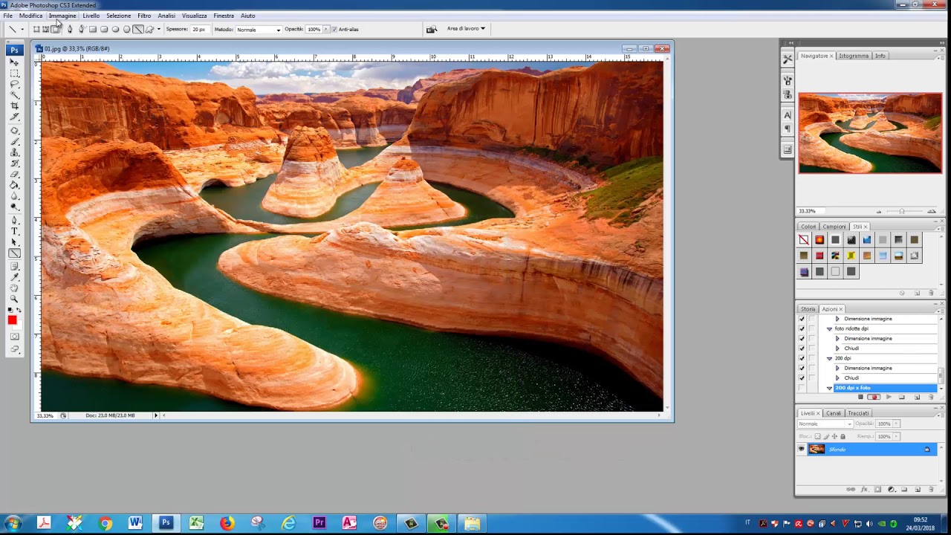This screenshot has height=535, width=951.
Task: Select the Clone Stamp tool
Action: (x=14, y=152)
